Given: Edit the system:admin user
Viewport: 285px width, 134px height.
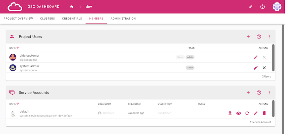Looking at the screenshot, I should click(256, 68).
